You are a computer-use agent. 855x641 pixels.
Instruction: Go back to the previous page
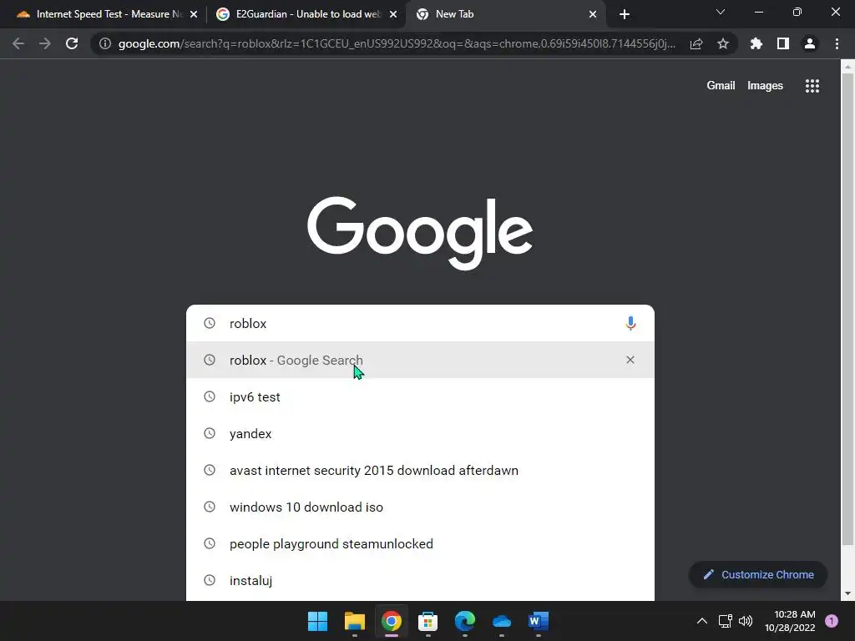coord(18,43)
